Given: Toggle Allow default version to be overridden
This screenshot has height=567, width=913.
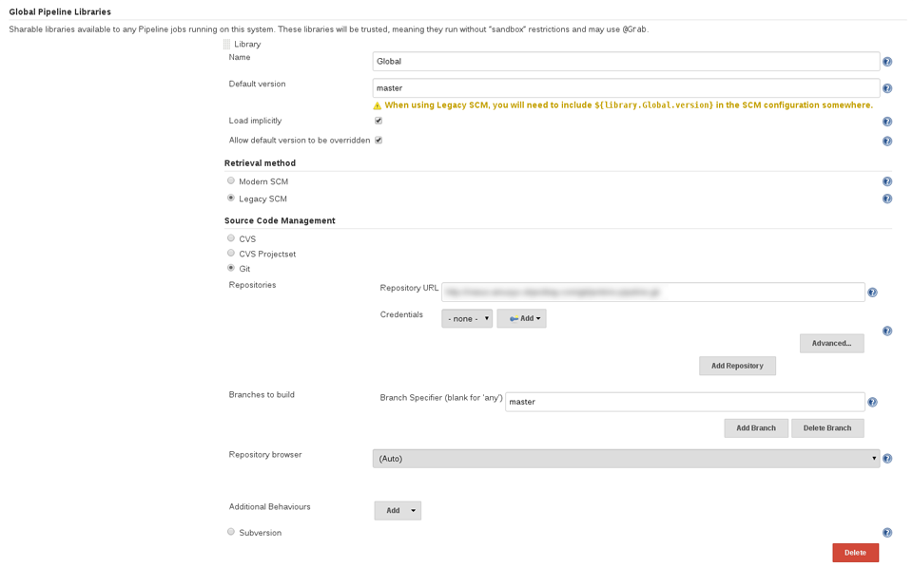Looking at the screenshot, I should pos(379,141).
